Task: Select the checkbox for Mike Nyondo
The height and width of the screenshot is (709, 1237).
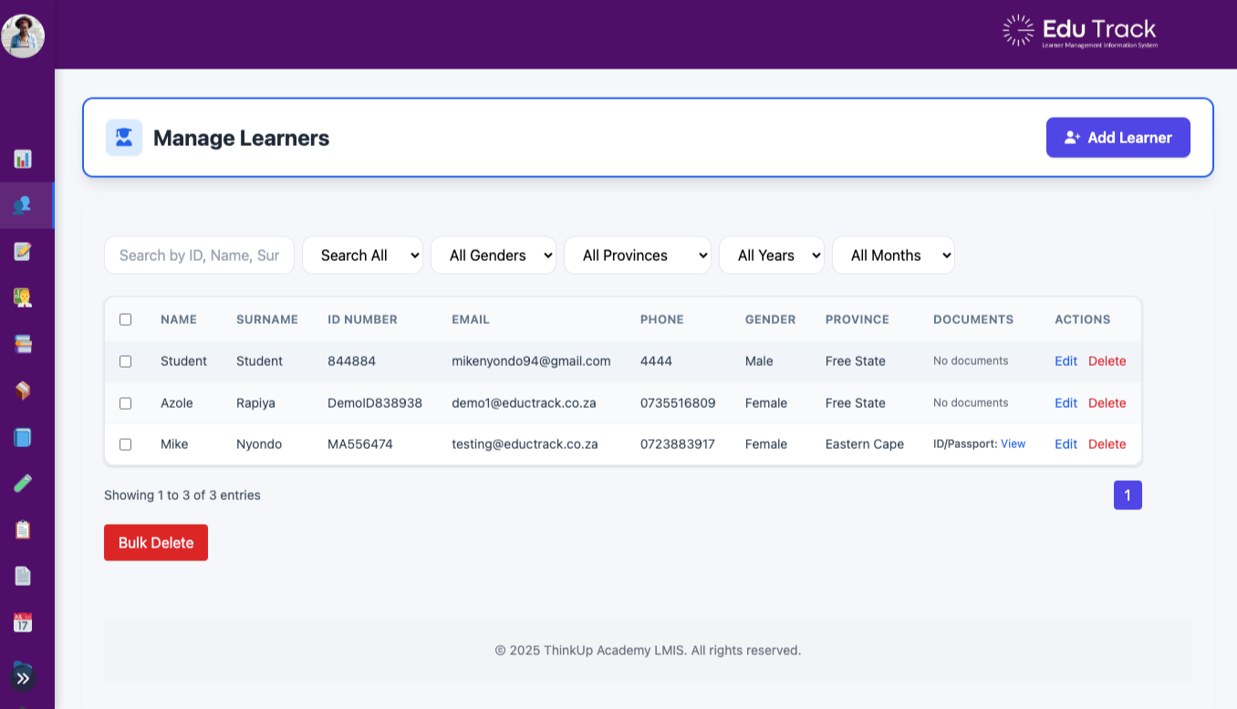Action: (126, 444)
